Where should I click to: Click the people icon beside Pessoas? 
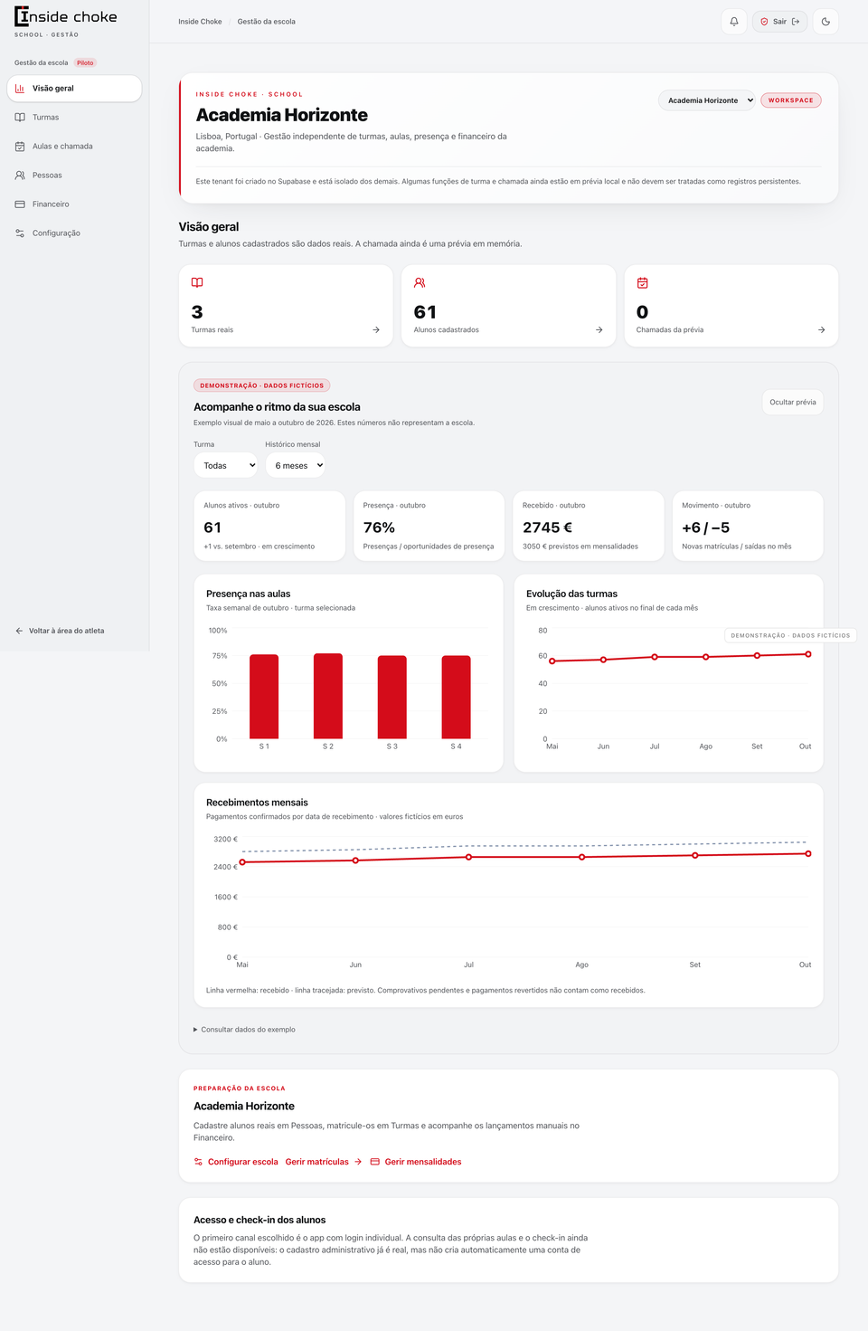[x=20, y=176]
